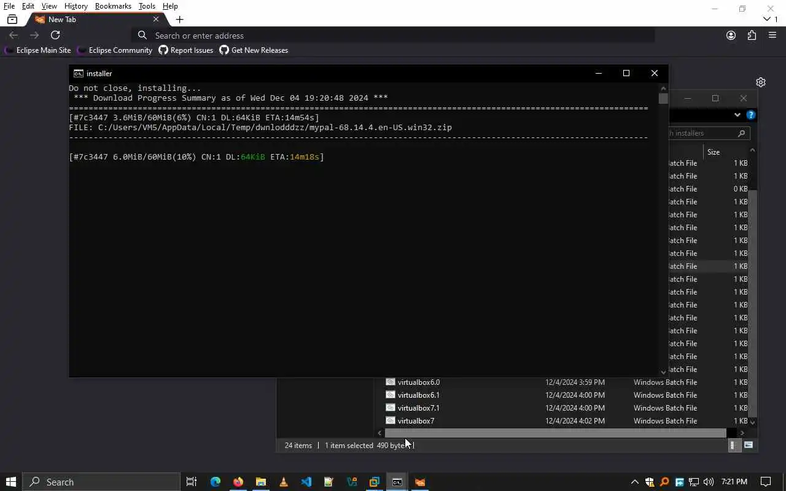Screen dimensions: 786x491
Task: Open a new tab with plus button
Action: pyautogui.click(x=179, y=20)
